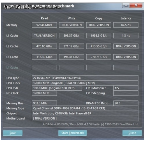Click the L2 Cache row label
The width and height of the screenshot is (146, 142).
tap(12, 46)
